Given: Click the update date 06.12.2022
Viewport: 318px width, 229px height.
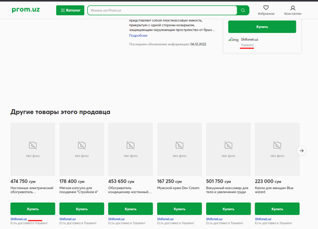Looking at the screenshot, I should coord(198,44).
